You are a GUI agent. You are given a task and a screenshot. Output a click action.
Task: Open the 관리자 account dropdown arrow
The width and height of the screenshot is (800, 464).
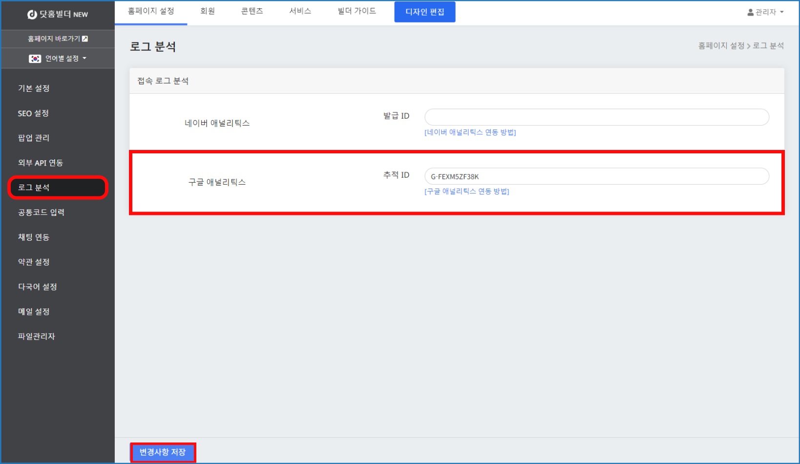coord(782,12)
